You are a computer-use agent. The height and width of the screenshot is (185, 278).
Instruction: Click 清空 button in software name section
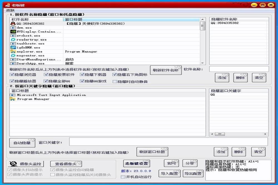(259, 77)
